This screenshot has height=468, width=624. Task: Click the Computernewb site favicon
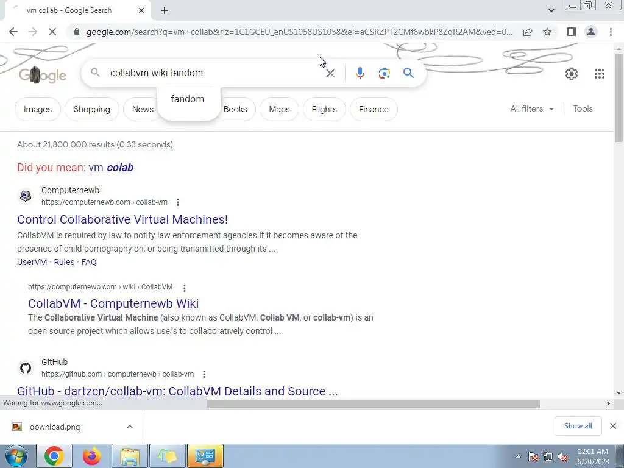26,196
